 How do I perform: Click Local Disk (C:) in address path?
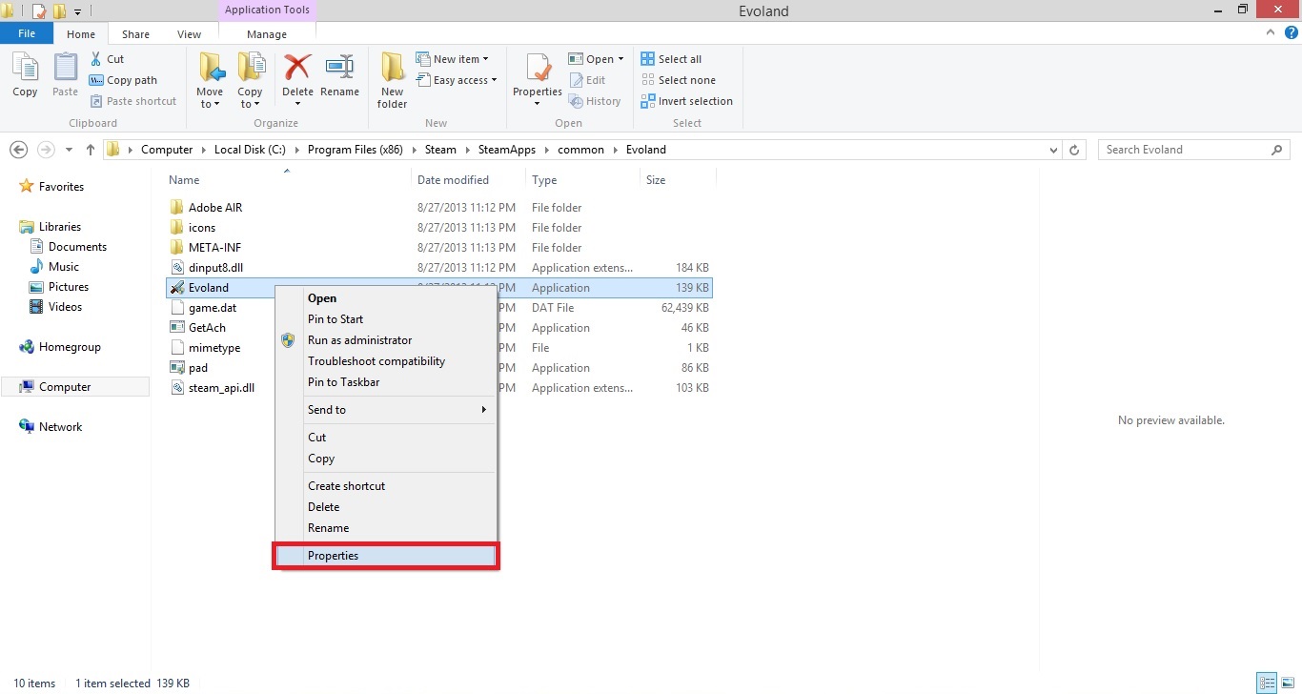[x=250, y=150]
